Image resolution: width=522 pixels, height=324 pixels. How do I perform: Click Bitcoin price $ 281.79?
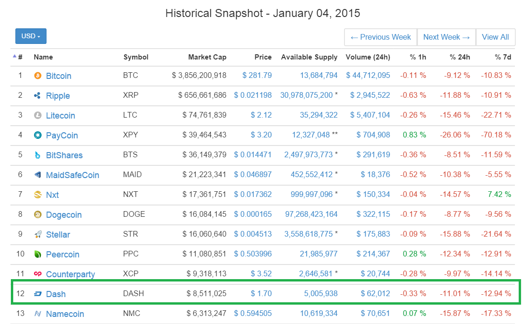[x=257, y=75]
